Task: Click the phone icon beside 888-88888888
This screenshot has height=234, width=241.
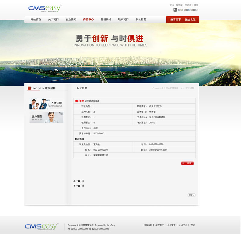Action: (x=175, y=10)
